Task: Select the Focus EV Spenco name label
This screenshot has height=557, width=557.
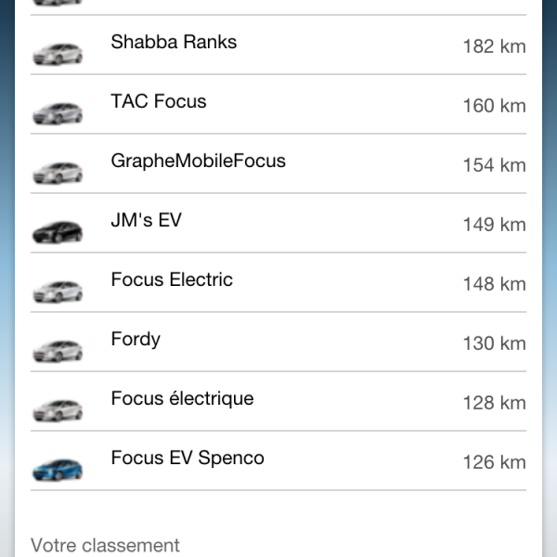Action: pyautogui.click(x=188, y=458)
